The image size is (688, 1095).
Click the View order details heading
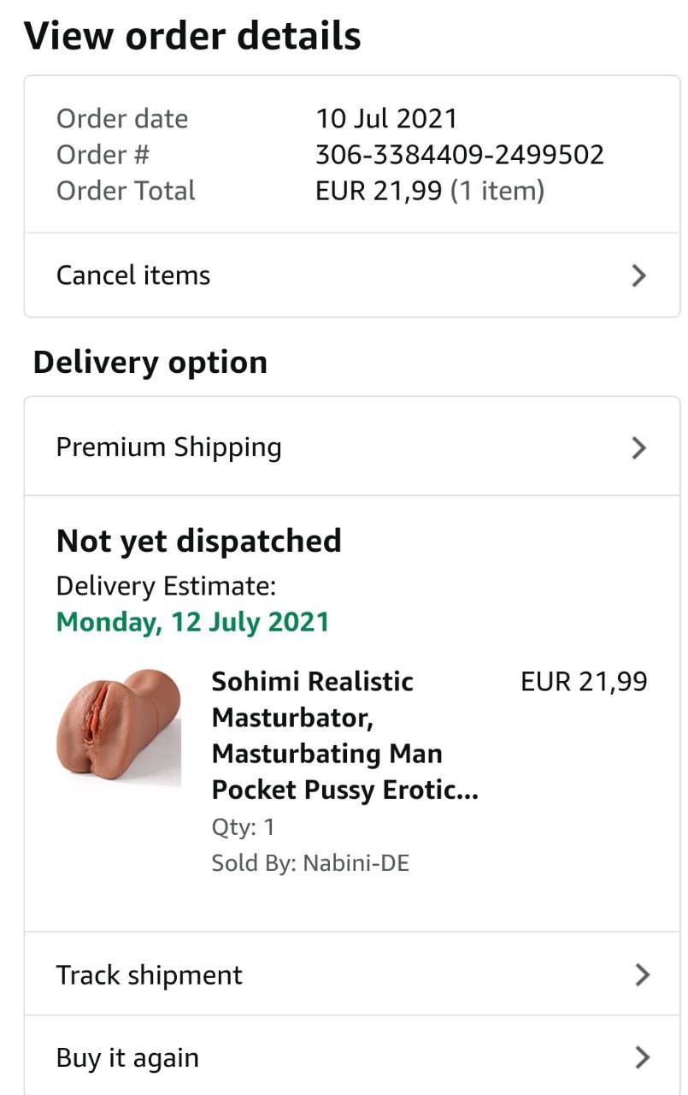pos(192,37)
